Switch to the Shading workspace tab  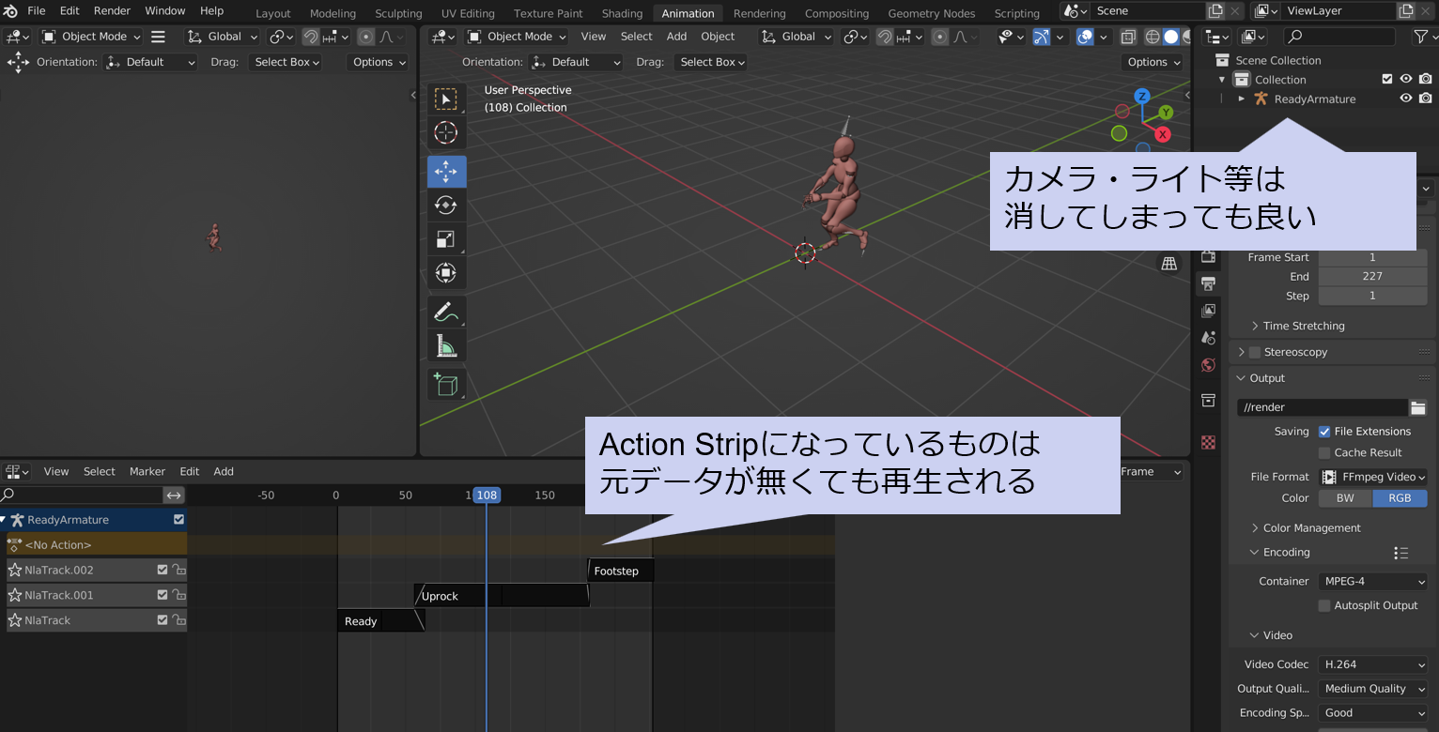622,13
